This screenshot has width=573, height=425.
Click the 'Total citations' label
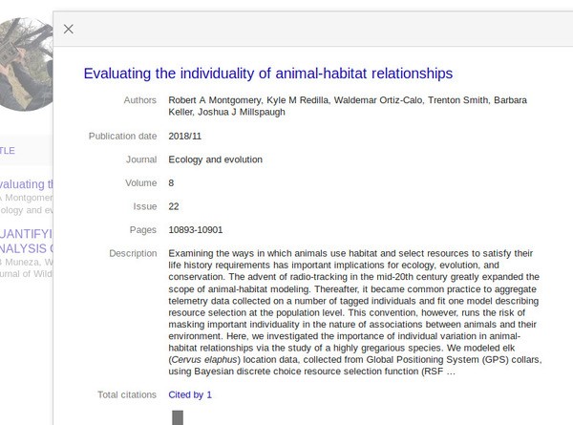126,394
